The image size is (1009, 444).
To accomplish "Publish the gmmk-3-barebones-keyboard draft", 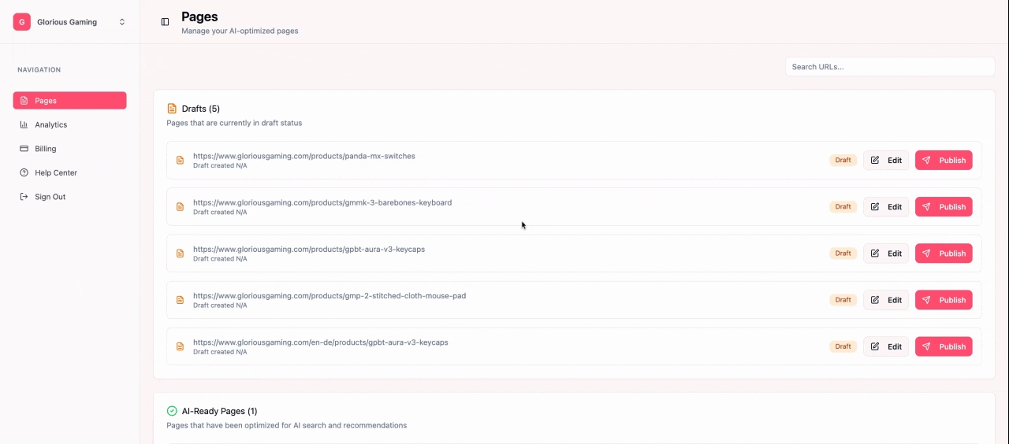I will point(944,207).
